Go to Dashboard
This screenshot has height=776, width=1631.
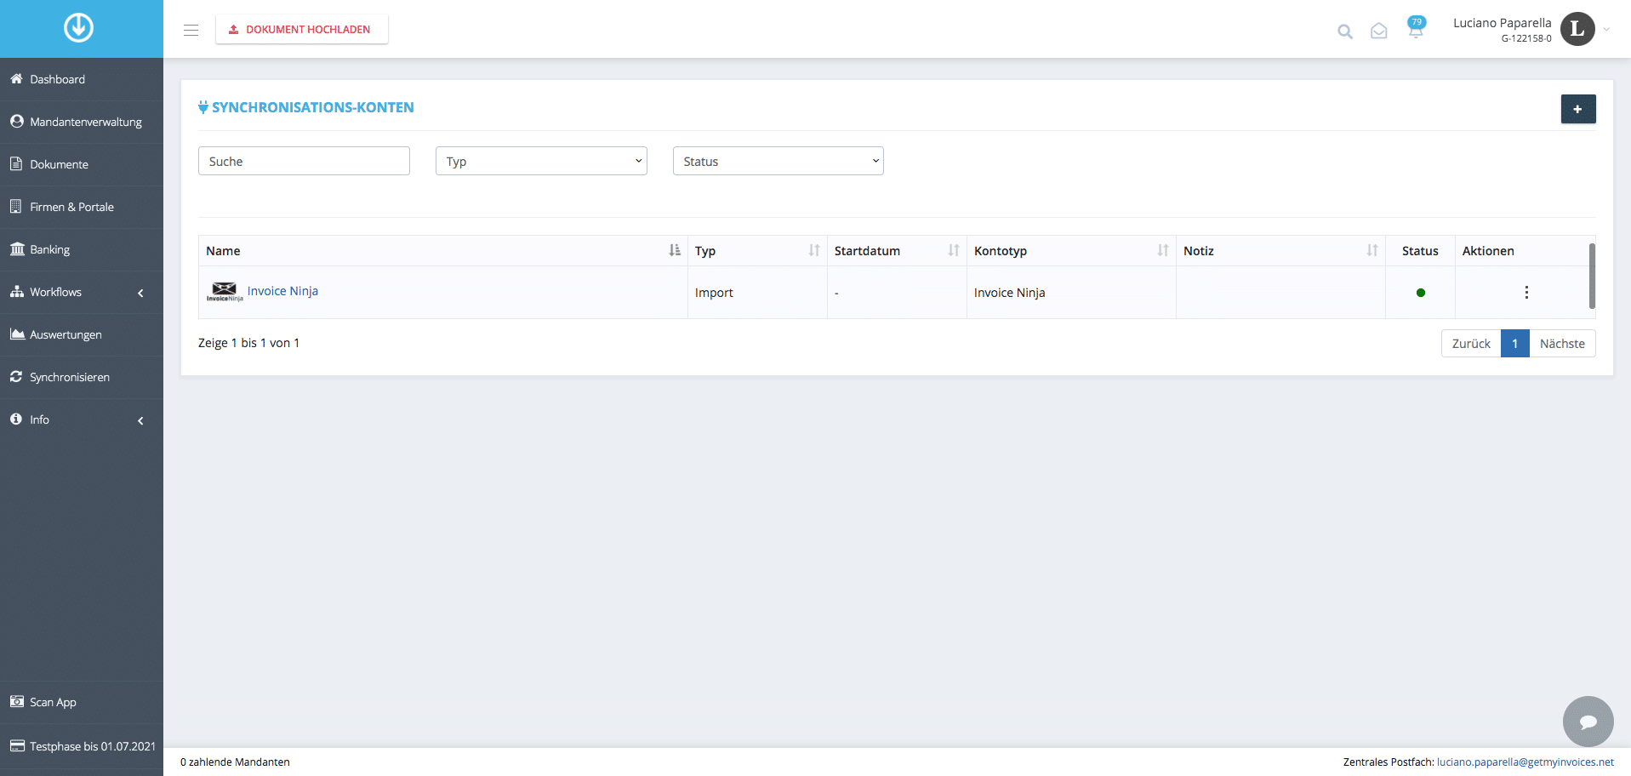[x=81, y=79]
